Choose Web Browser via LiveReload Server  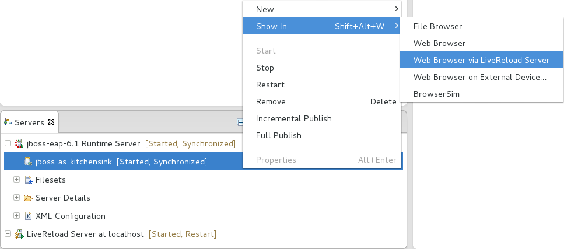(481, 60)
